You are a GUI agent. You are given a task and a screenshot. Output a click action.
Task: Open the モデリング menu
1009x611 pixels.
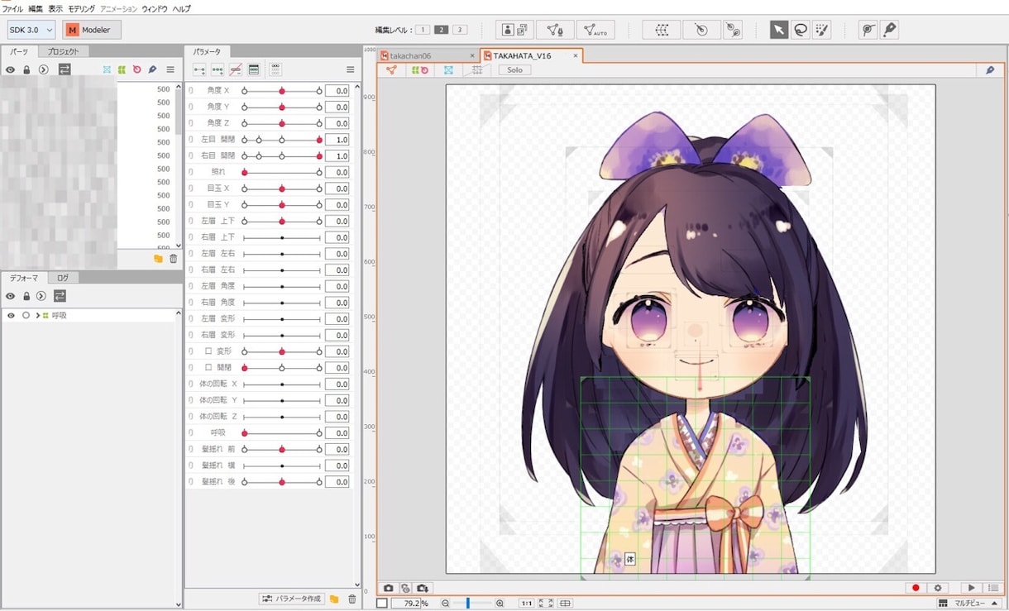tap(81, 8)
